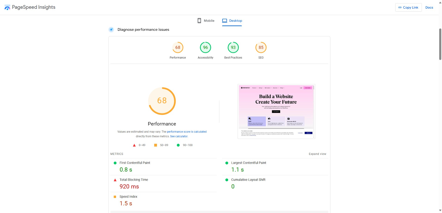Click the desktop monitor icon
The width and height of the screenshot is (442, 213).
click(225, 21)
